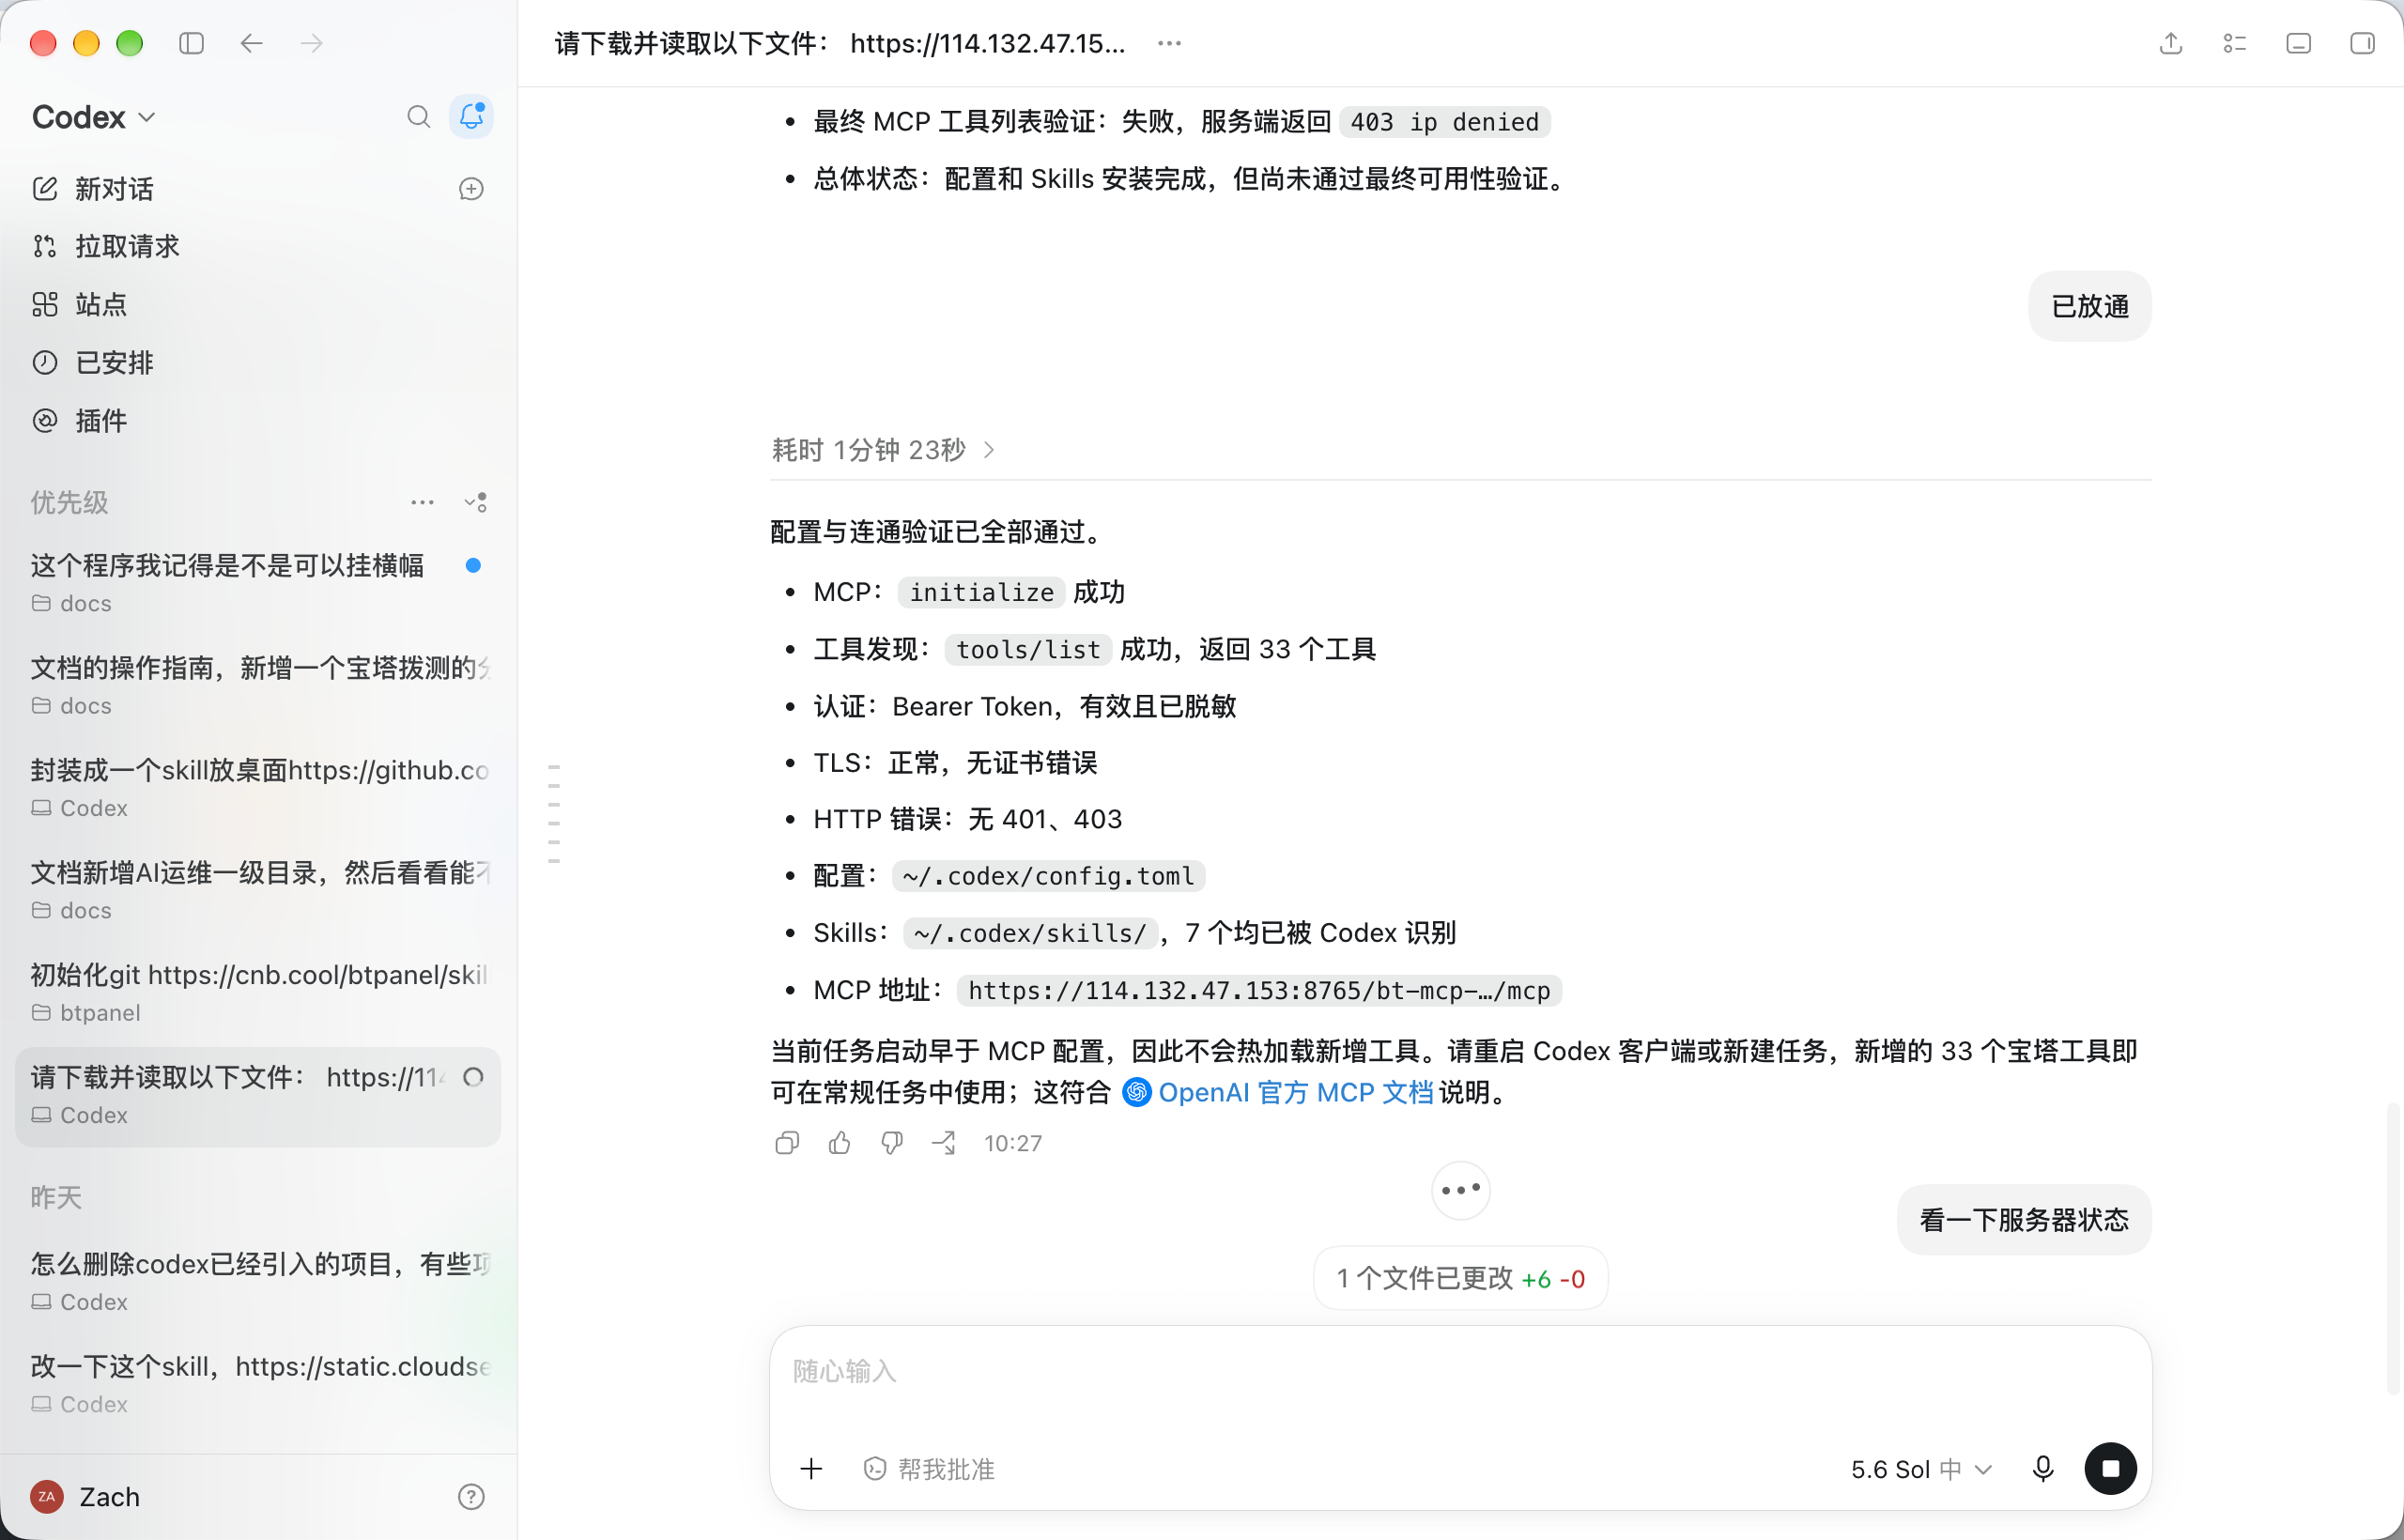Click the ~/.codex/config.toml code text
Image resolution: width=2404 pixels, height=1540 pixels.
pos(1048,876)
